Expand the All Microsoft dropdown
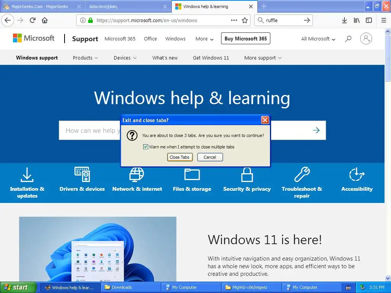 click(318, 39)
